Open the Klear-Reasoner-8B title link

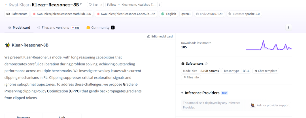coord(55,5)
